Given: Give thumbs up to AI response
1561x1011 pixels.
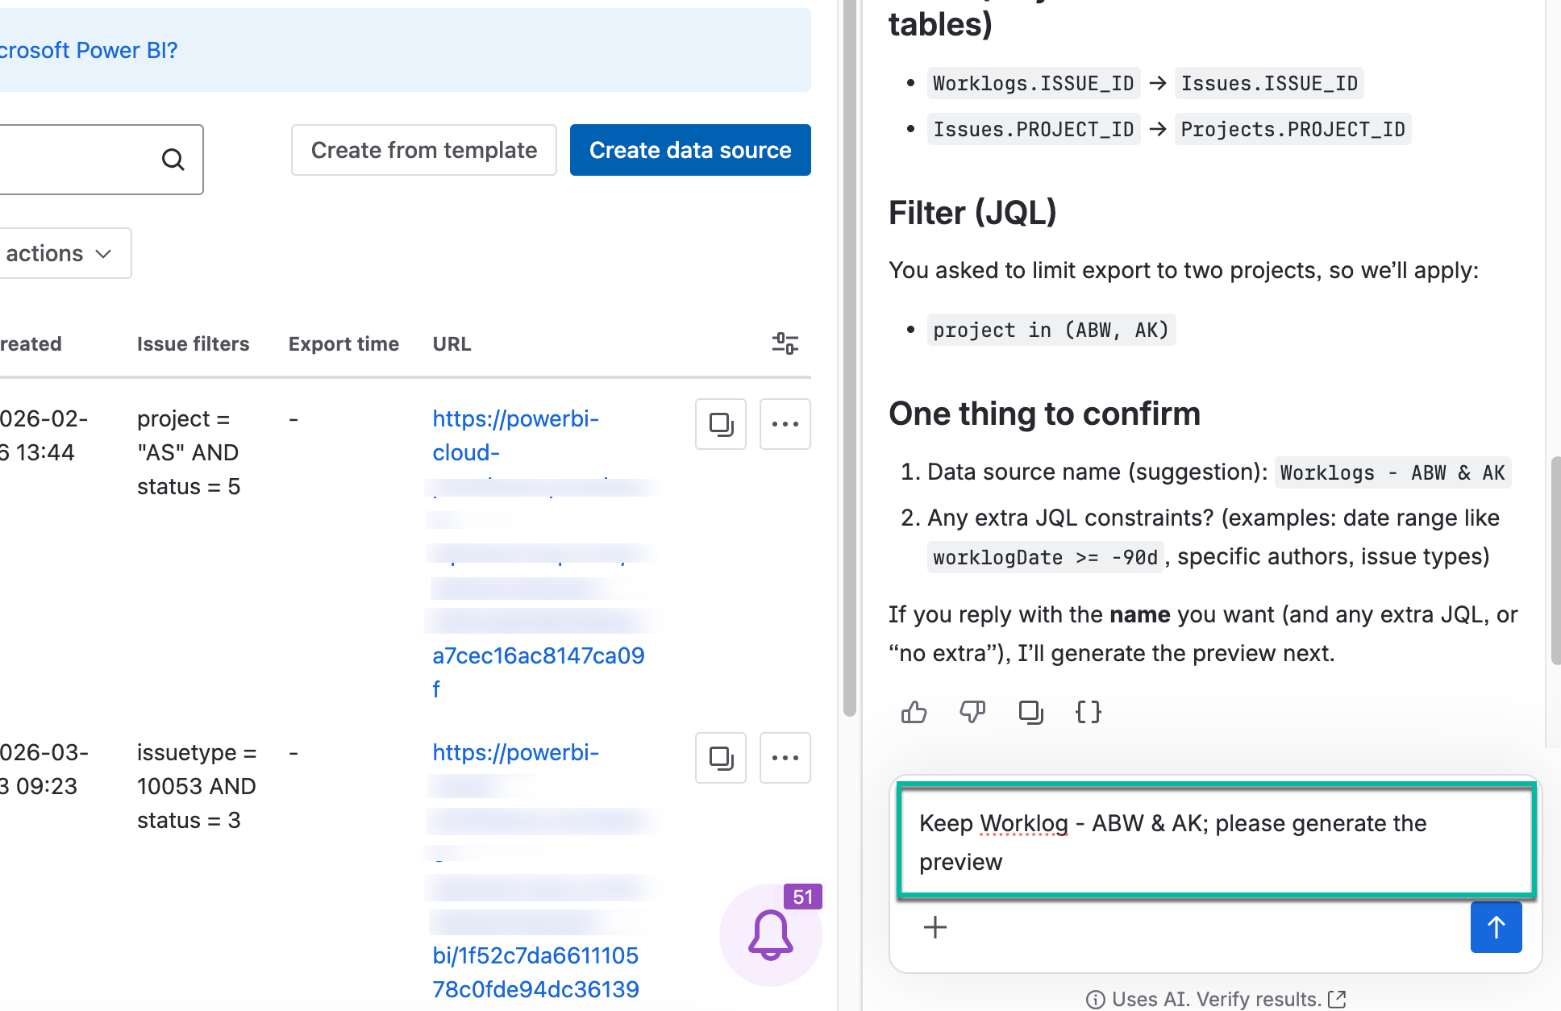Looking at the screenshot, I should click(914, 712).
